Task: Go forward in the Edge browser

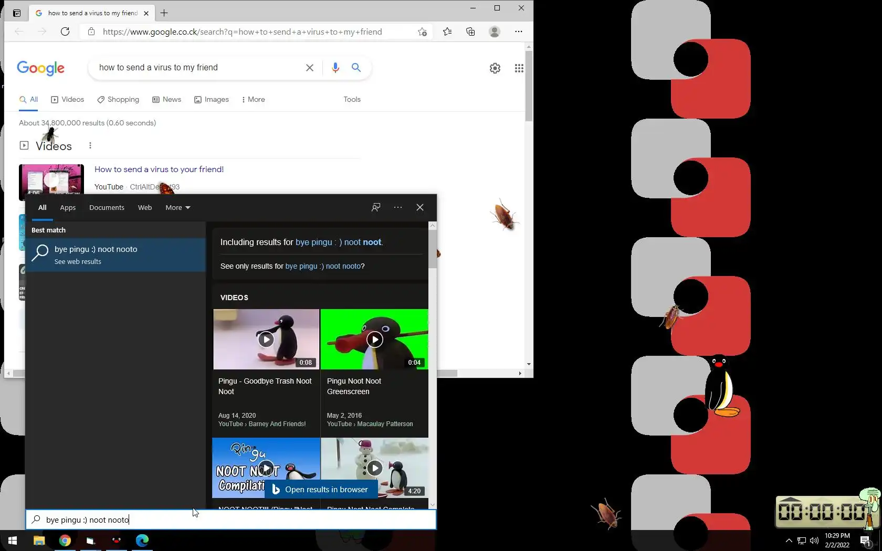Action: pos(42,31)
